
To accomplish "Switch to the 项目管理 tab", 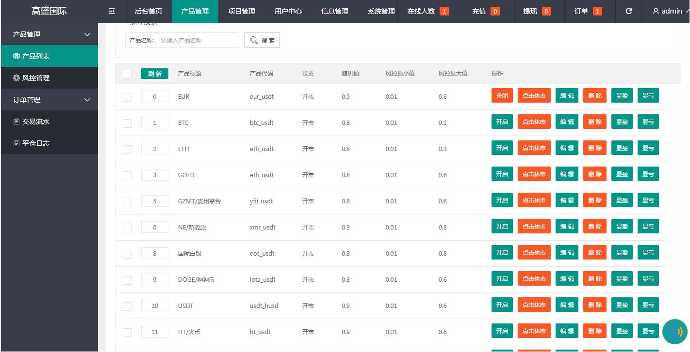I will click(x=242, y=11).
